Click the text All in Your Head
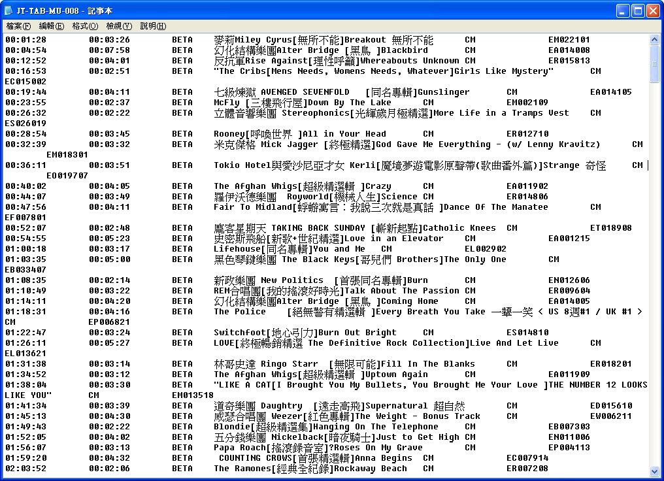Image resolution: width=664 pixels, height=481 pixels. pyautogui.click(x=344, y=134)
